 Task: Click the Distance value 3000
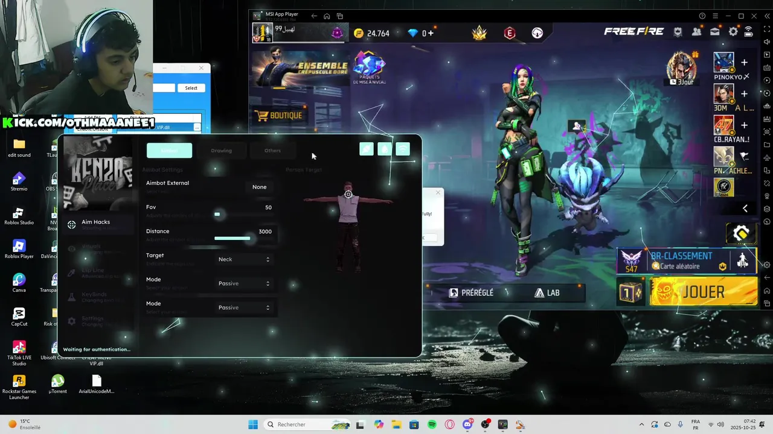265,231
